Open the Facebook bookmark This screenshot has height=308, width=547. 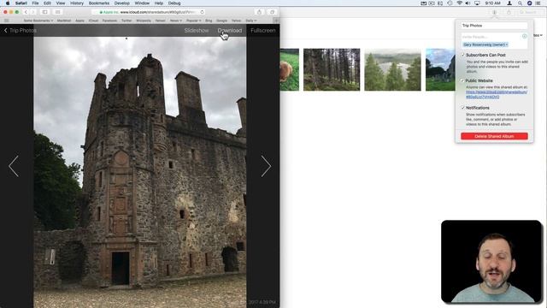[x=109, y=21]
